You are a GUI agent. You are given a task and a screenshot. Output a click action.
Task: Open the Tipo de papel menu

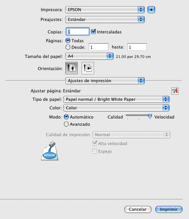click(116, 99)
